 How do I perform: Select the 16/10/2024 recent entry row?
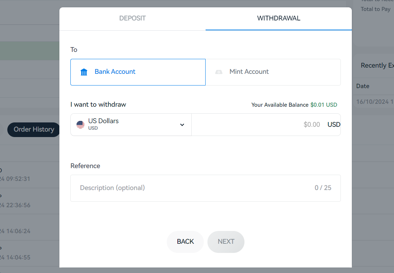click(x=375, y=102)
